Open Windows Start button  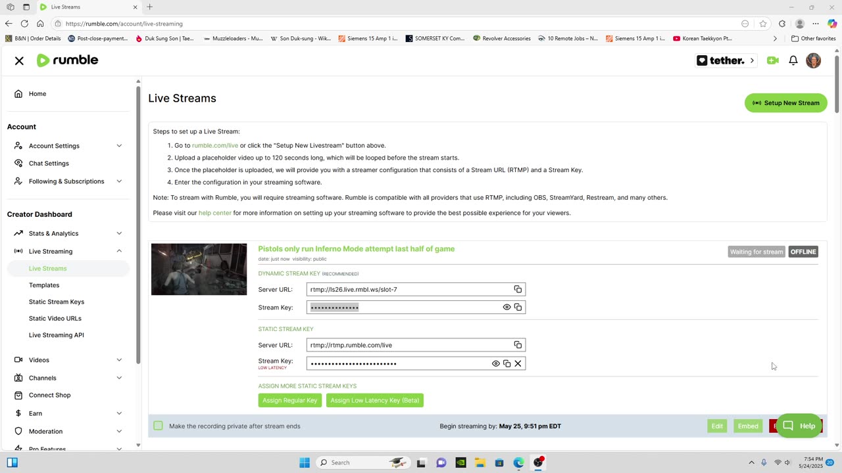coord(305,462)
